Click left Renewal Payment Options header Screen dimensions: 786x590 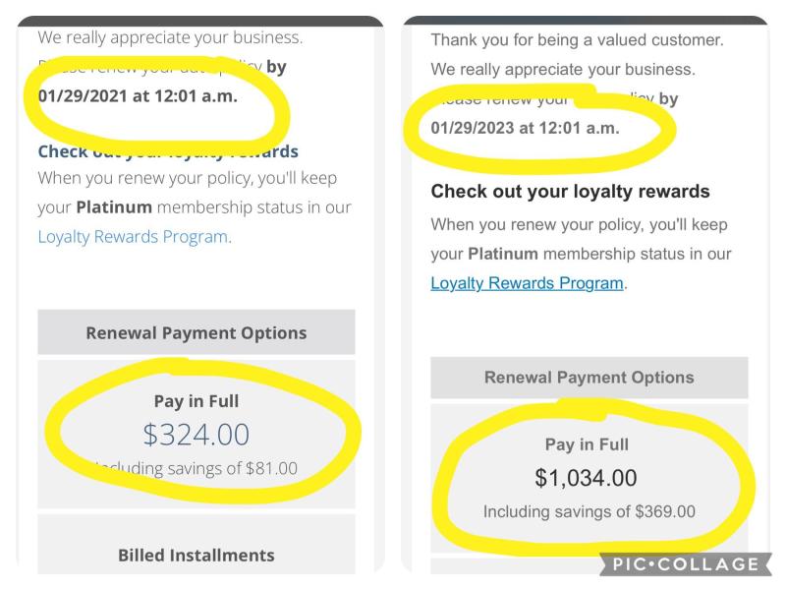[196, 332]
